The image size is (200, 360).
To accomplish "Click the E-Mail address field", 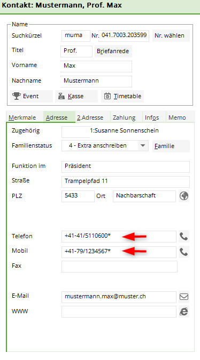I will point(119,297).
